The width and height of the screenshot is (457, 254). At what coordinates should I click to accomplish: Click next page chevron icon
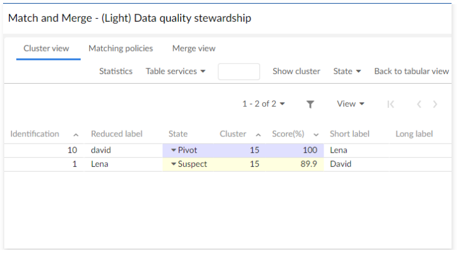(435, 104)
